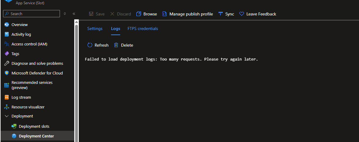Click the Access control (IAM) people icon
Viewport: 359px width, 142px height.
point(7,44)
